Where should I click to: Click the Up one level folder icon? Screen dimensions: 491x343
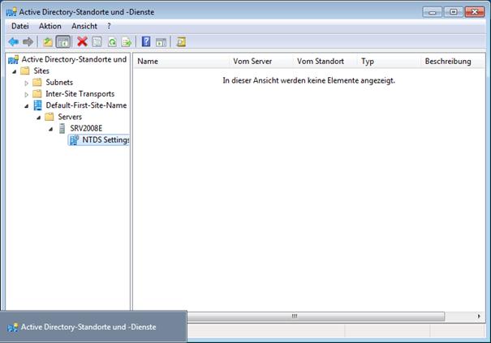click(x=48, y=41)
